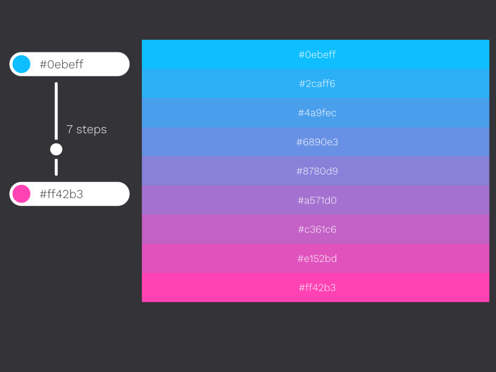Select the #0ebeff color band in the palette
Image resolution: width=496 pixels, height=372 pixels.
315,55
